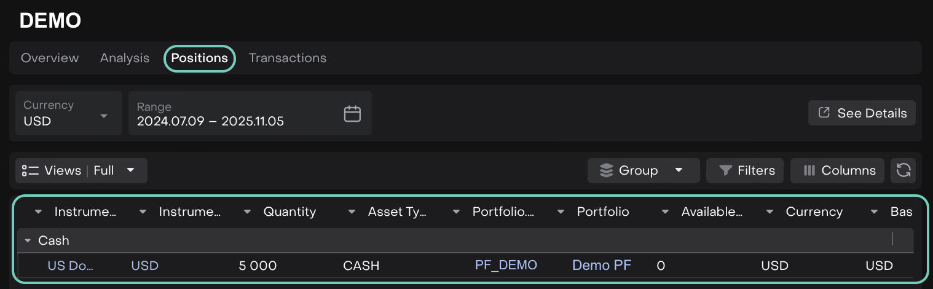Open the Analysis tab
933x289 pixels.
click(x=125, y=58)
